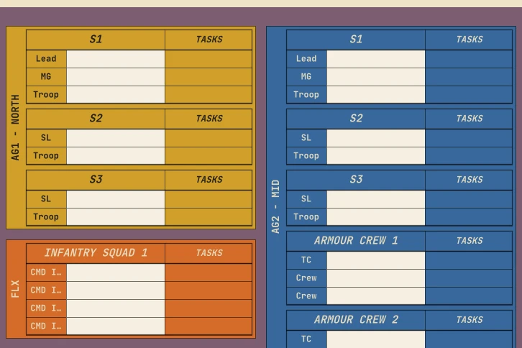Image resolution: width=522 pixels, height=348 pixels.
Task: Click the Troop role label in AG1 North S3
Action: click(46, 217)
